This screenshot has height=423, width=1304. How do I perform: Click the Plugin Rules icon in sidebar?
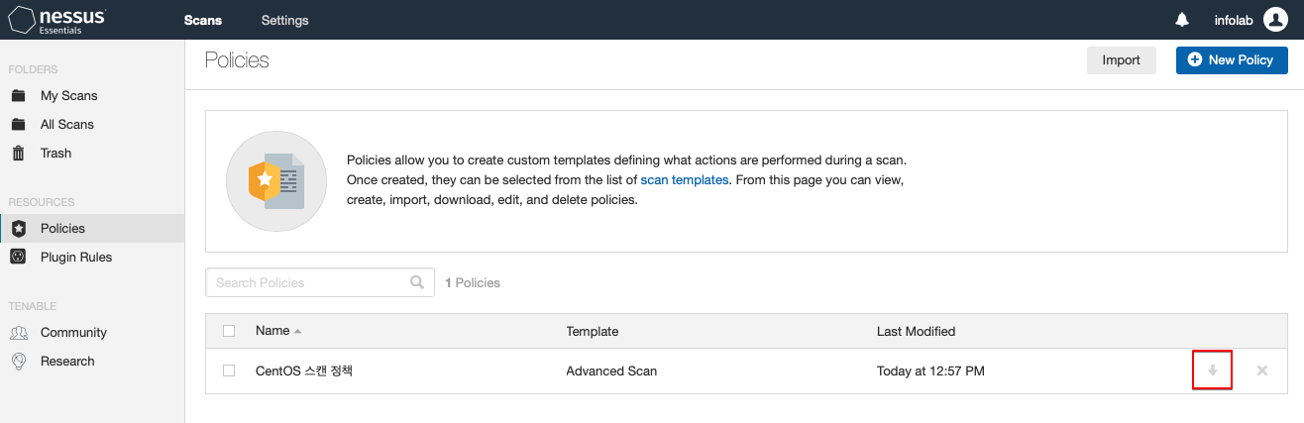tap(18, 258)
